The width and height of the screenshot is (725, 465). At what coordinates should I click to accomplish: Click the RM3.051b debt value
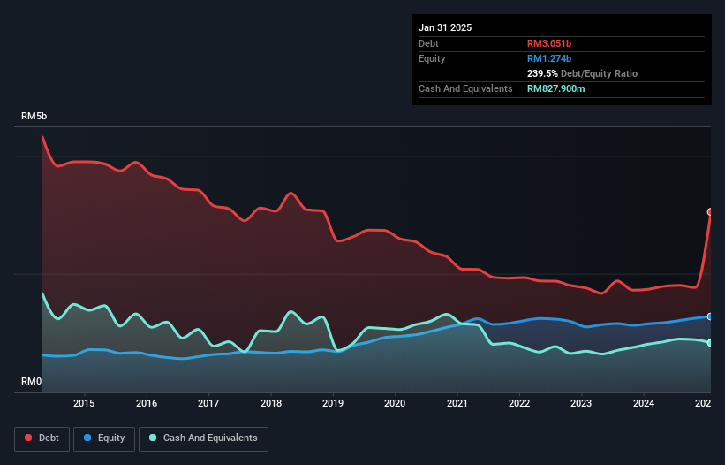coord(549,43)
